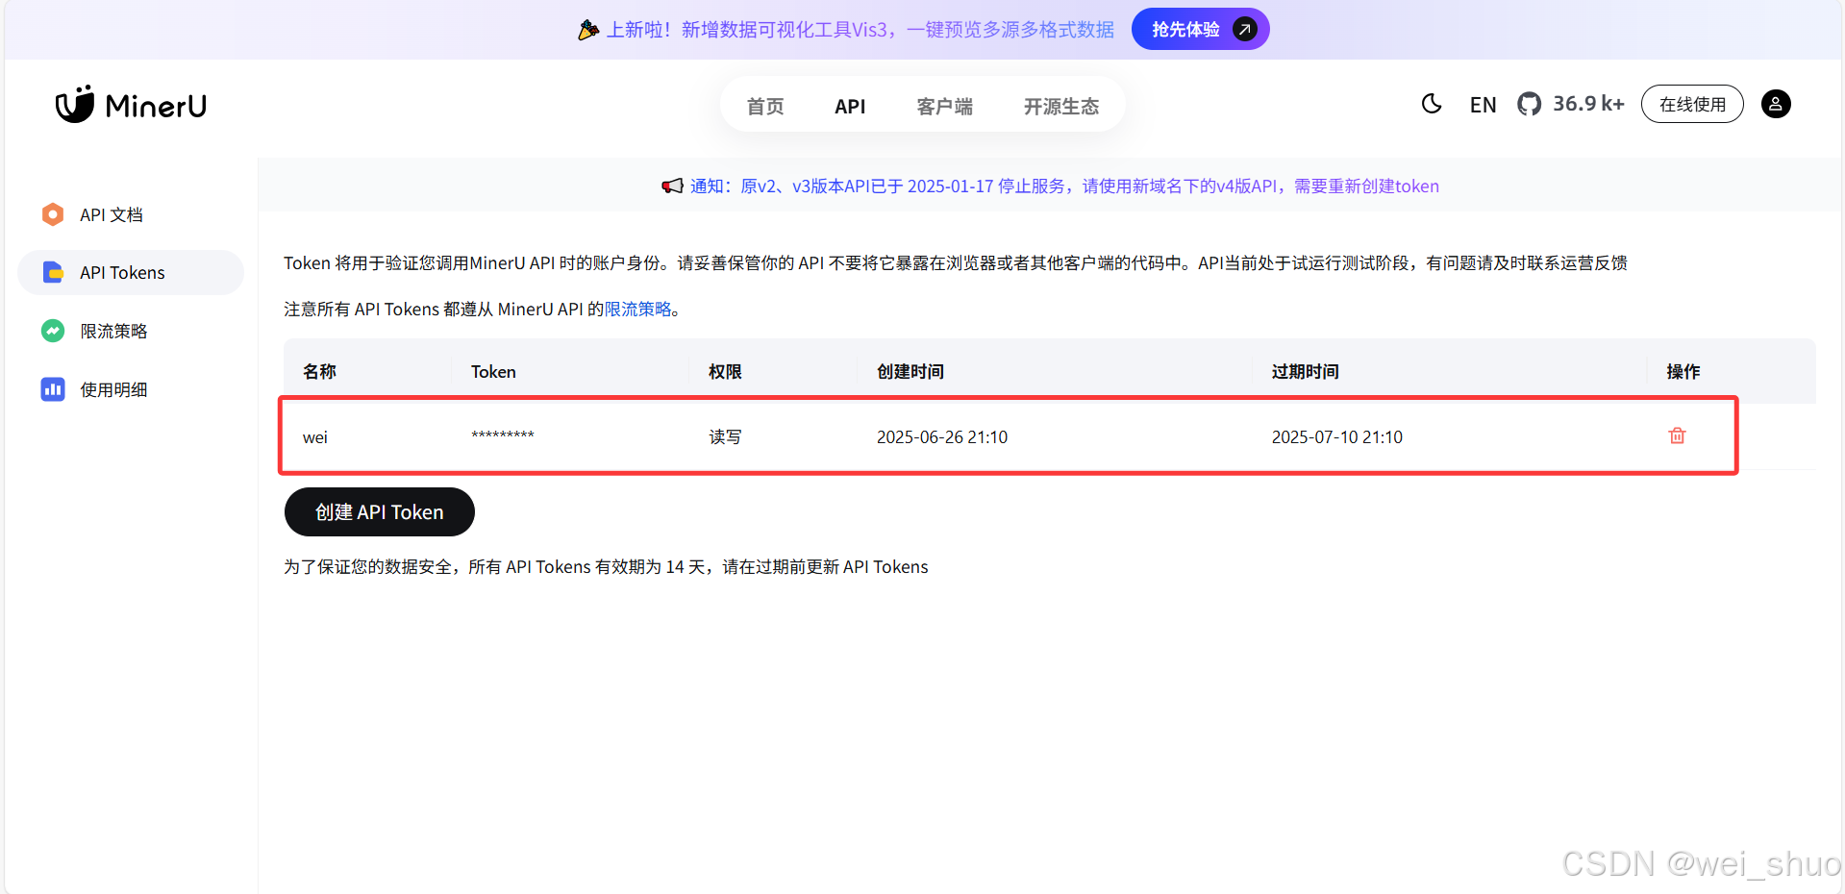Click the 读写 permission cell
This screenshot has height=894, width=1845.
coord(725,437)
